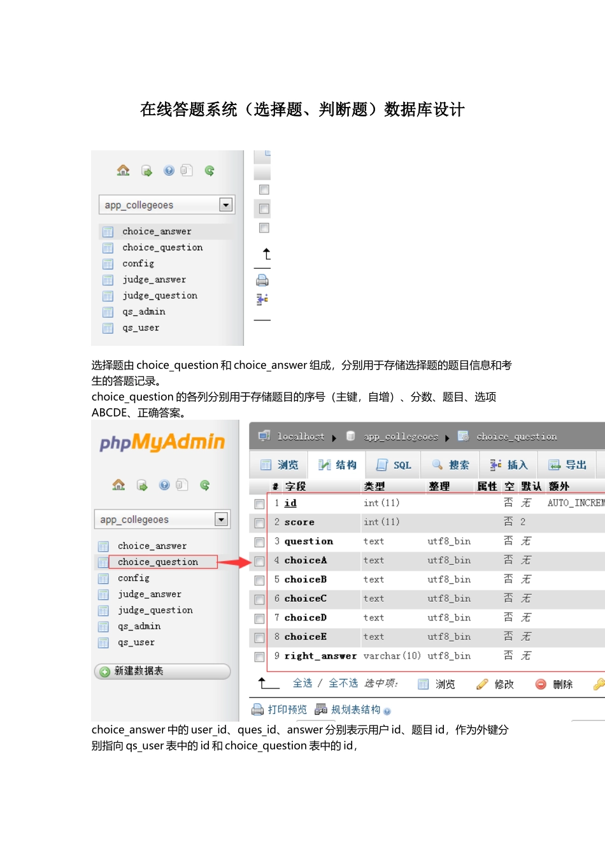The image size is (605, 856).
Task: Click the printer icon beside the upper navigation panel
Action: click(x=262, y=280)
